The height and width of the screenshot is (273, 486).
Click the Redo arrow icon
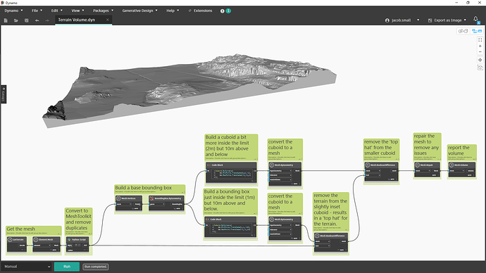coord(47,20)
